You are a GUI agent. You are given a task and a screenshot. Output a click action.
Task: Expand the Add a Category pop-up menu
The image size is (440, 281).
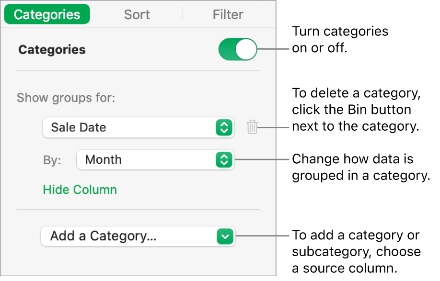point(139,235)
